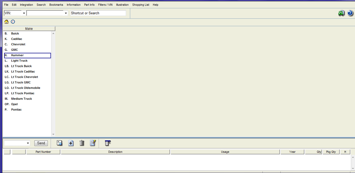Screen dimensions: 355x173
Task: Click the Usage column header
Action: coord(225,152)
